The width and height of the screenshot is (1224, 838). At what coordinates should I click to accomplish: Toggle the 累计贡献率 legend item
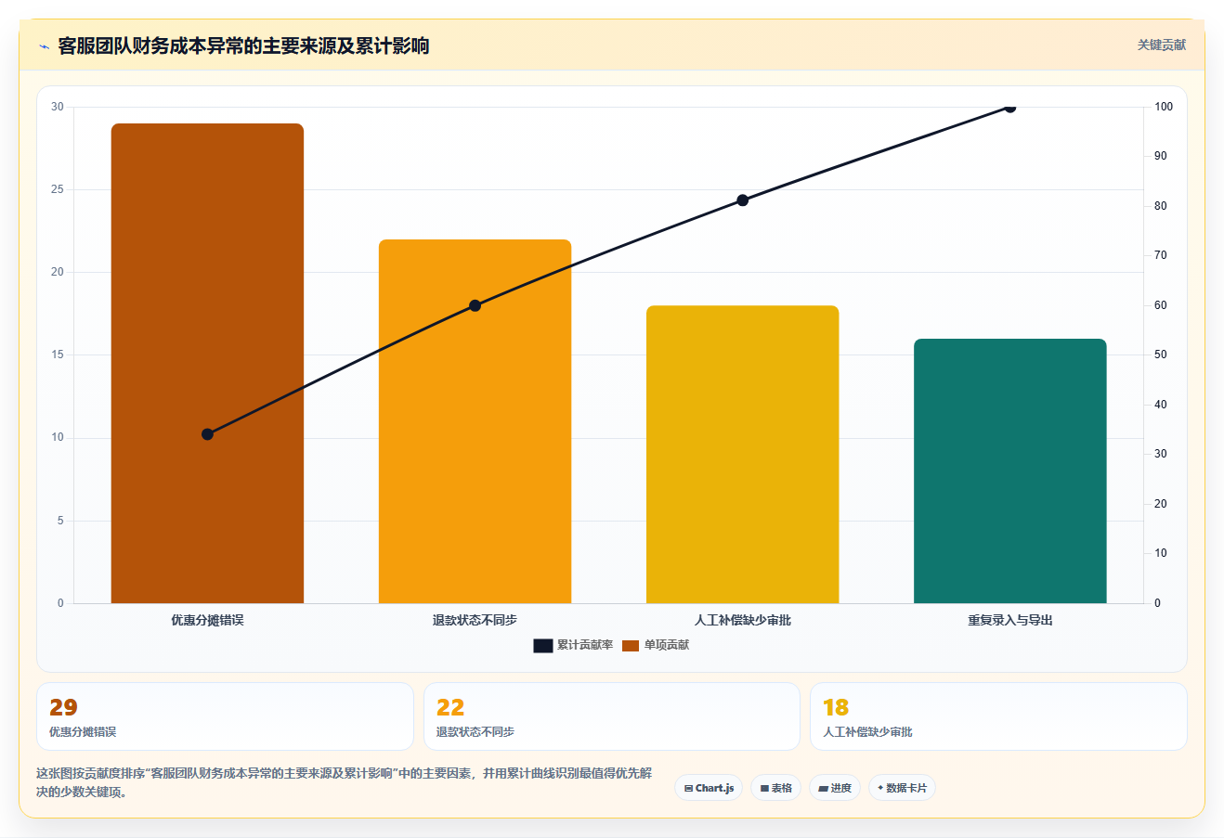pyautogui.click(x=573, y=645)
